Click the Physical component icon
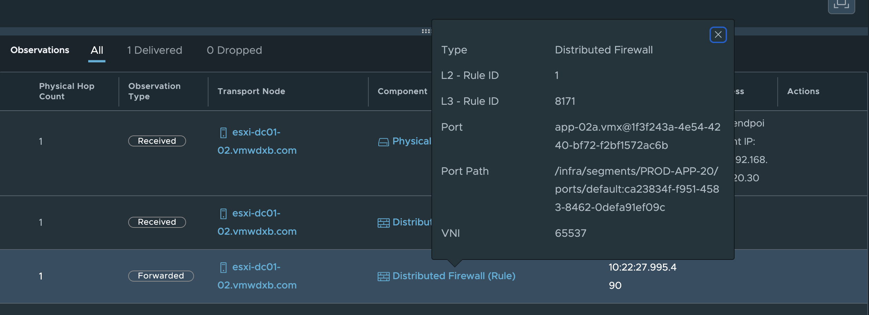Screen dimensions: 869x315 pyautogui.click(x=384, y=142)
